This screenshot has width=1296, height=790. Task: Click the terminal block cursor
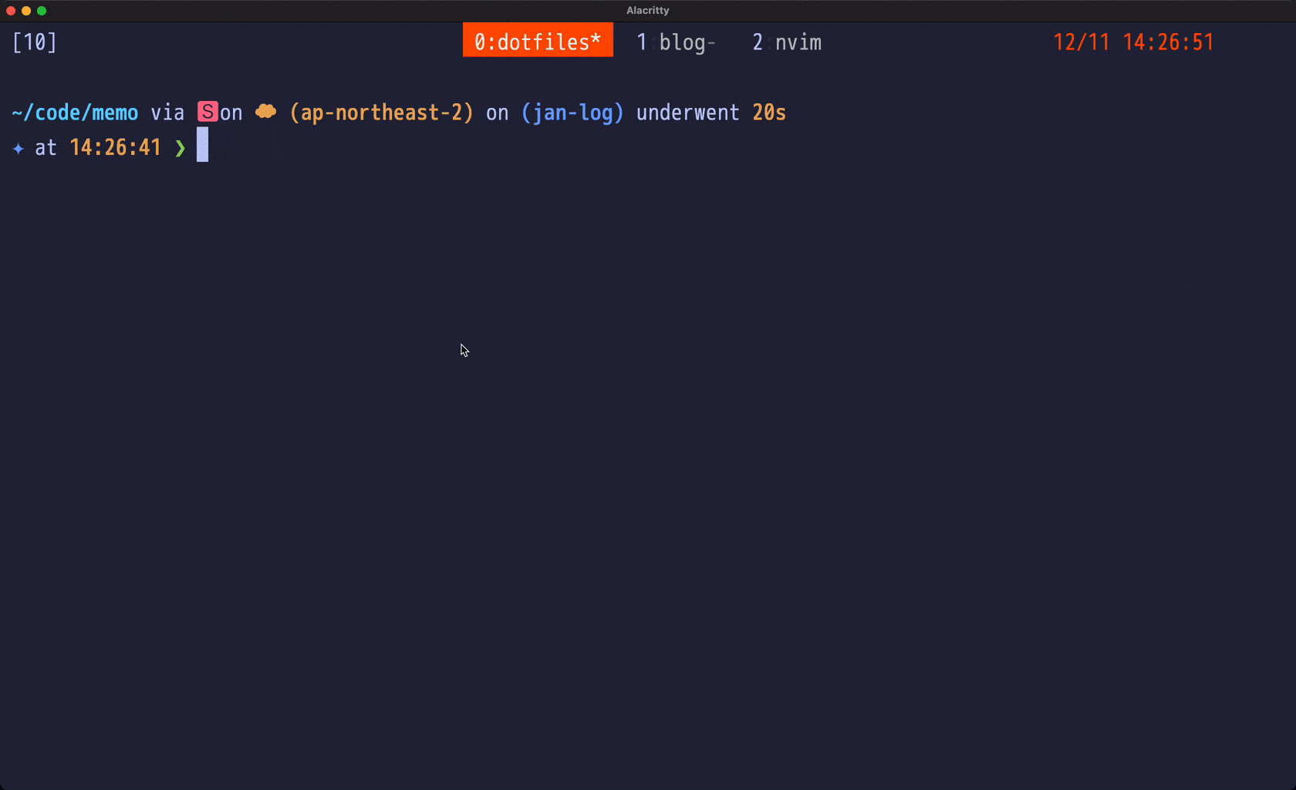(x=202, y=146)
